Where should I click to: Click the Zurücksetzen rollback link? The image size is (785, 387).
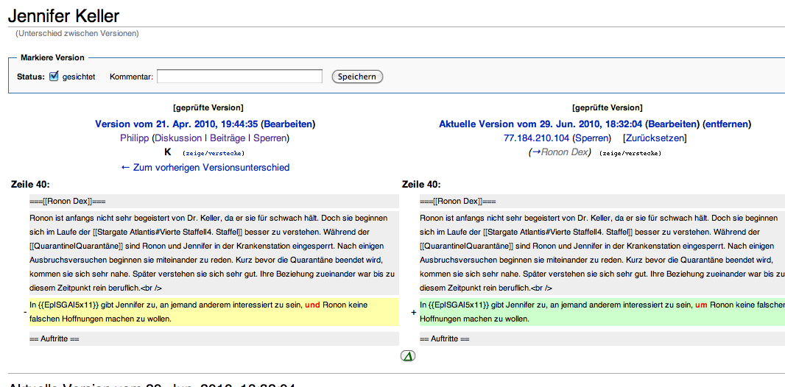(x=655, y=138)
